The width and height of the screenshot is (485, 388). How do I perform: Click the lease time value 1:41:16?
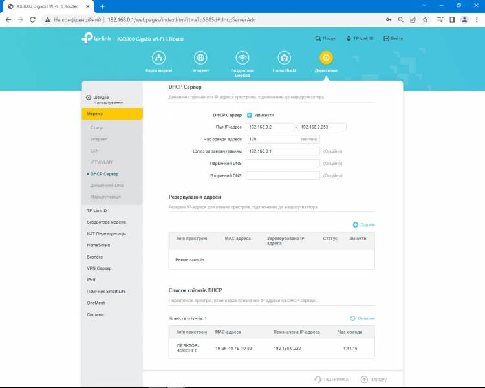(x=350, y=349)
